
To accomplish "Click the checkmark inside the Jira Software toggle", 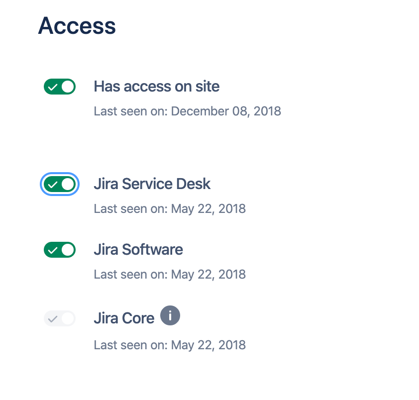I will (54, 249).
